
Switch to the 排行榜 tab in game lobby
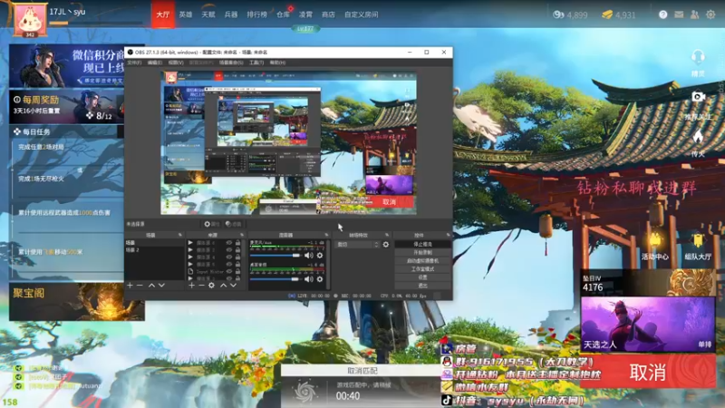[256, 15]
